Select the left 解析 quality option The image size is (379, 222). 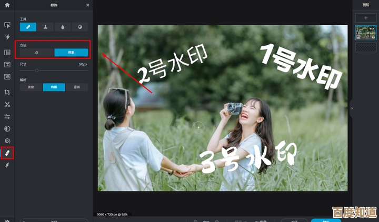click(x=31, y=87)
